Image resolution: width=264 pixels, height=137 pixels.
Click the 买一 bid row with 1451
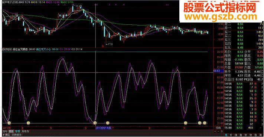pyautogui.click(x=244, y=32)
